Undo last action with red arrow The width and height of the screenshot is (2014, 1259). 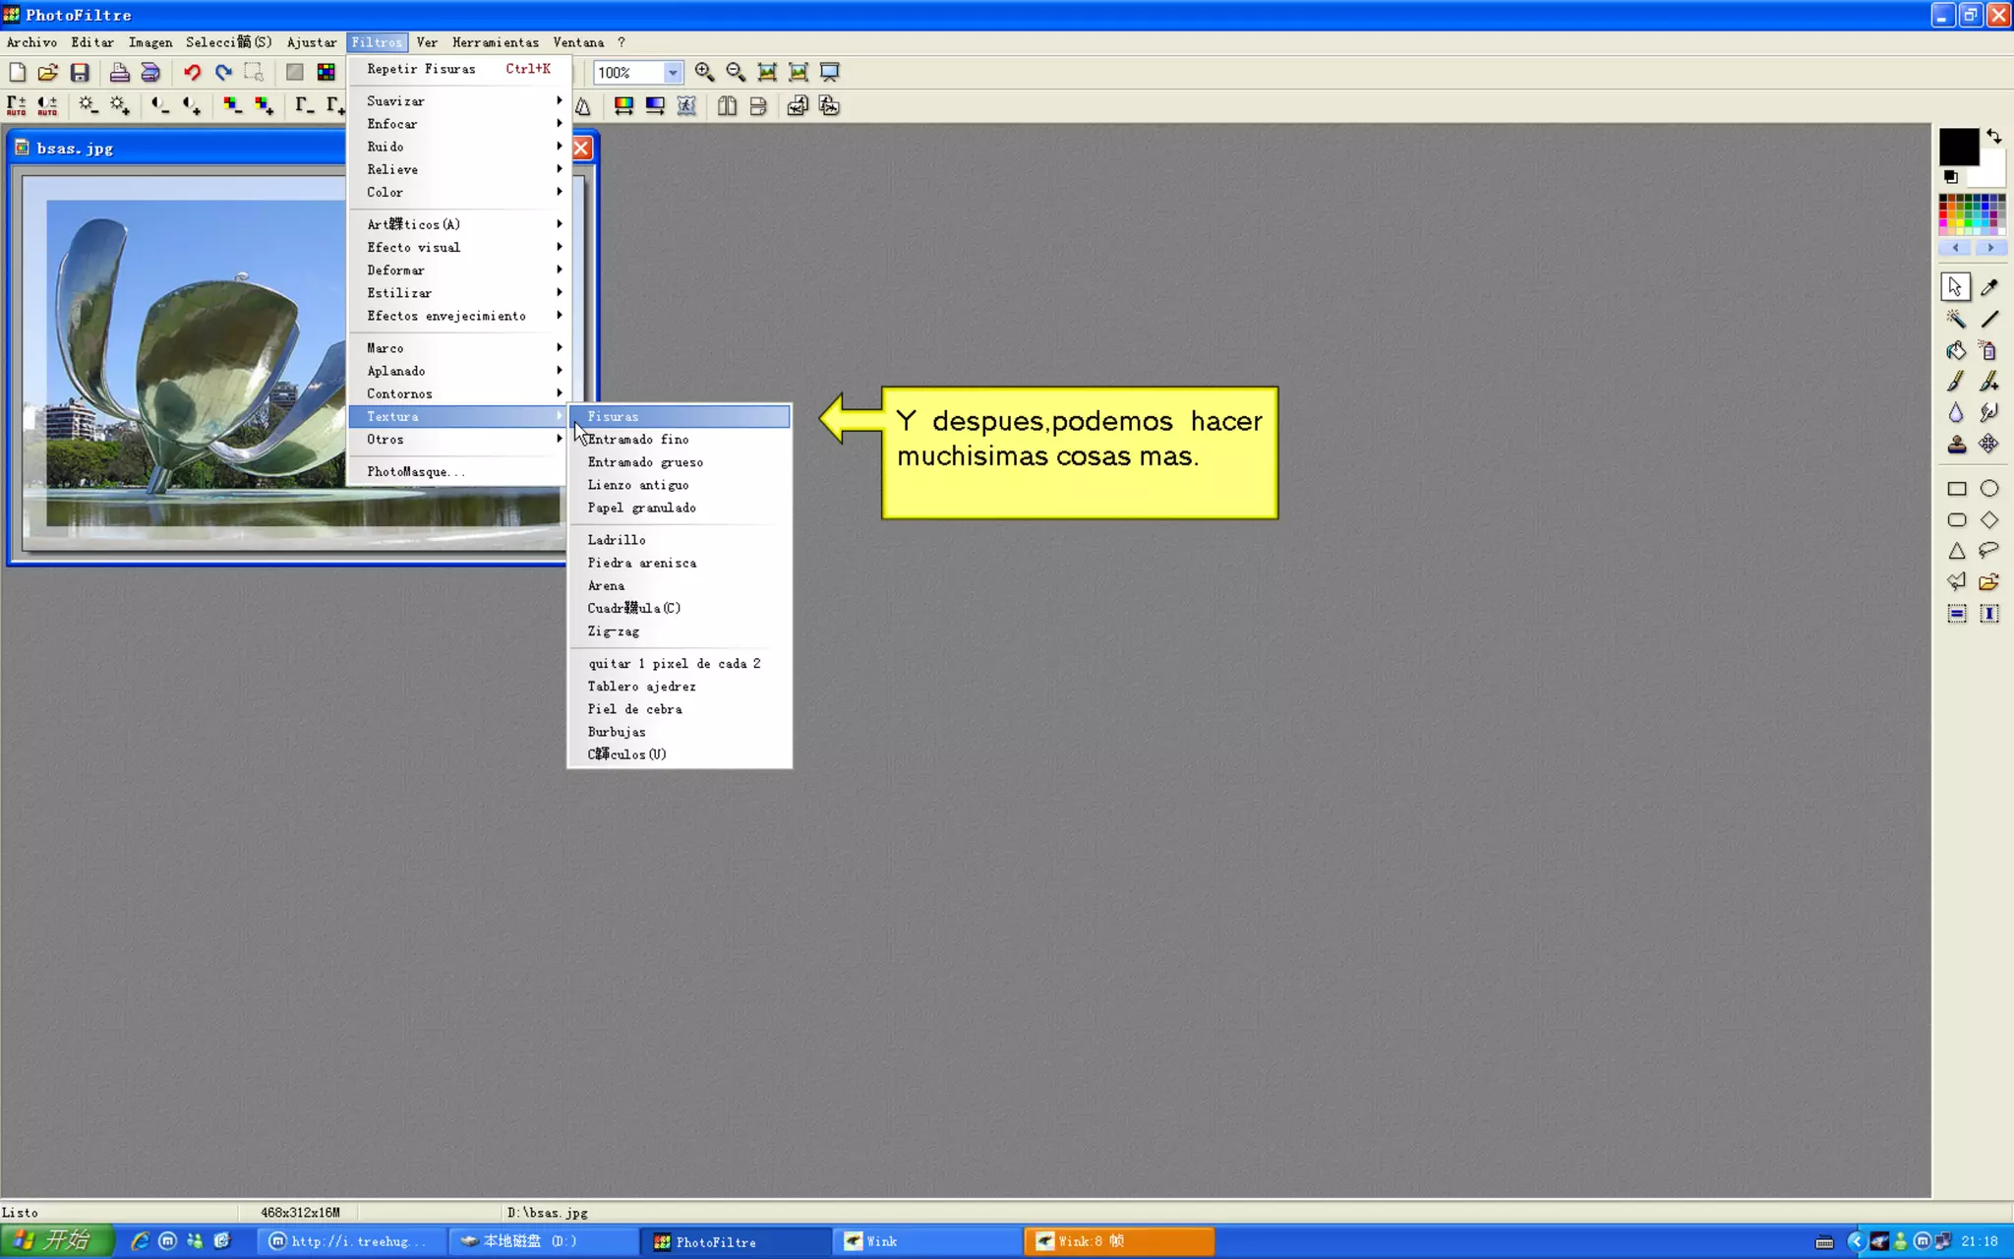(x=192, y=72)
